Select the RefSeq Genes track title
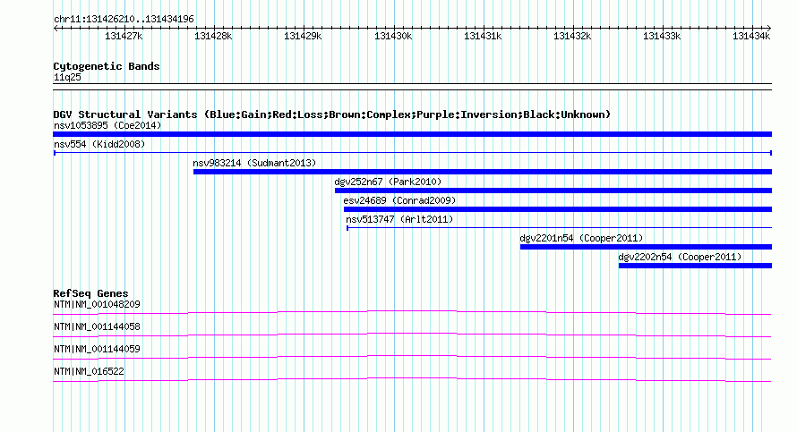The image size is (797, 432). coord(90,293)
